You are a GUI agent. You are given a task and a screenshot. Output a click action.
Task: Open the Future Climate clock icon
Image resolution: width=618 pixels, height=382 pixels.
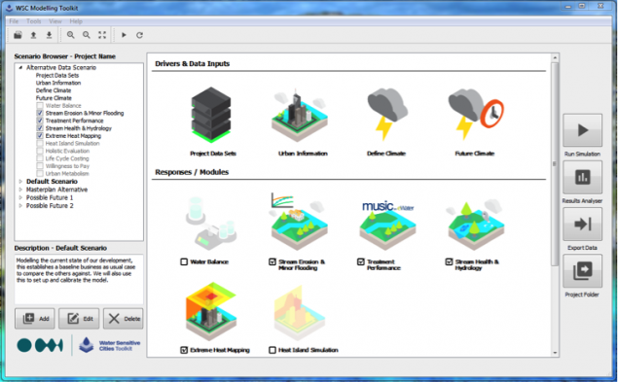tap(476, 114)
